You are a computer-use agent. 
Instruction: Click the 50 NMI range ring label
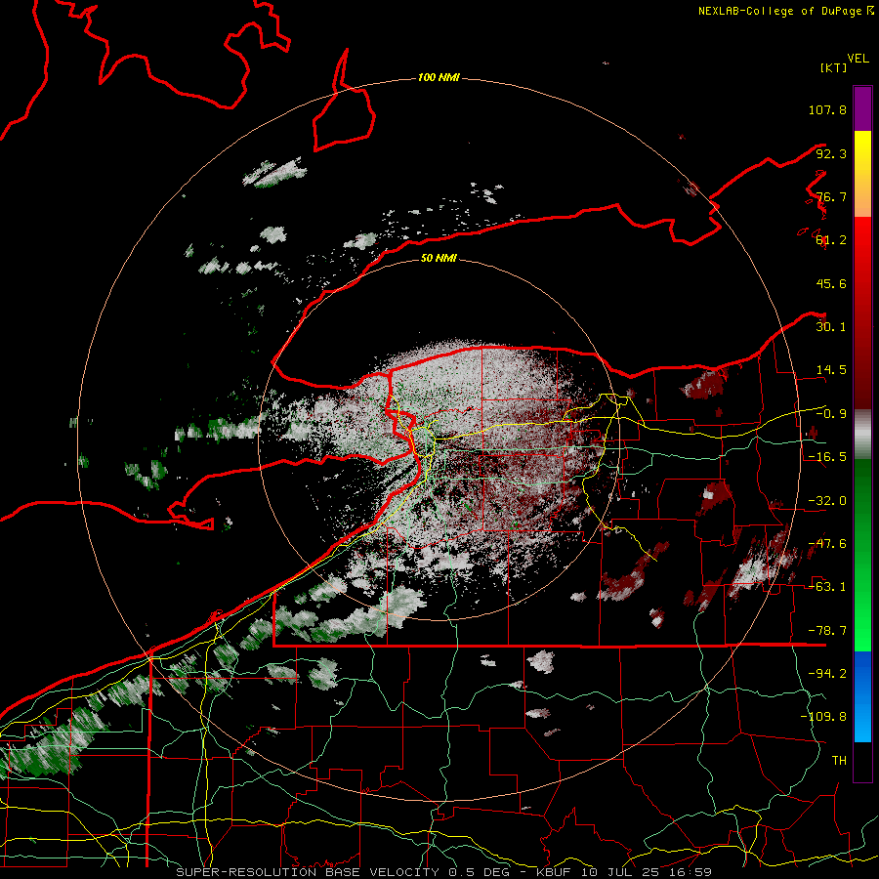click(439, 258)
